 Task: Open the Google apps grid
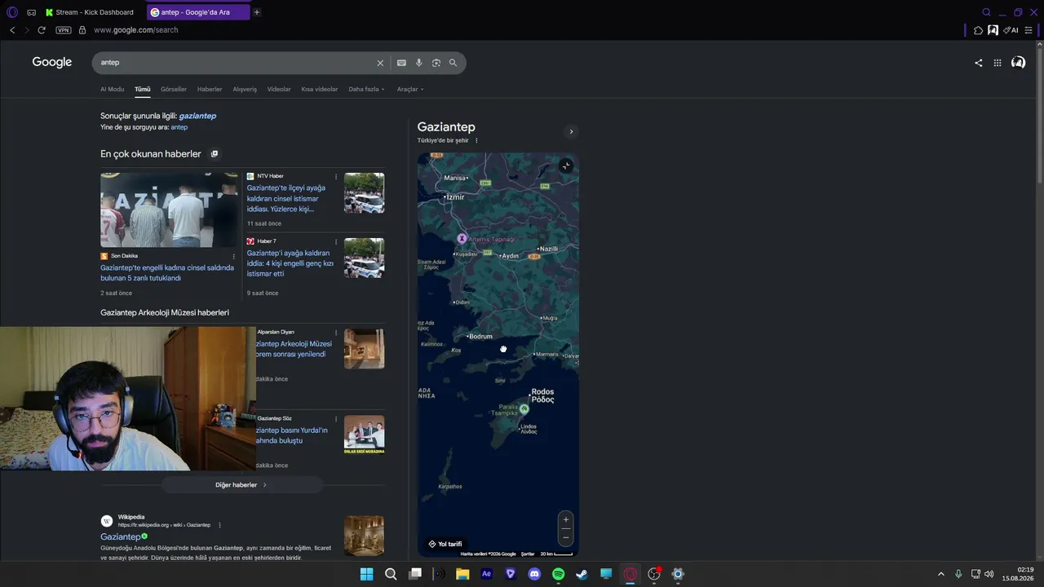click(998, 63)
